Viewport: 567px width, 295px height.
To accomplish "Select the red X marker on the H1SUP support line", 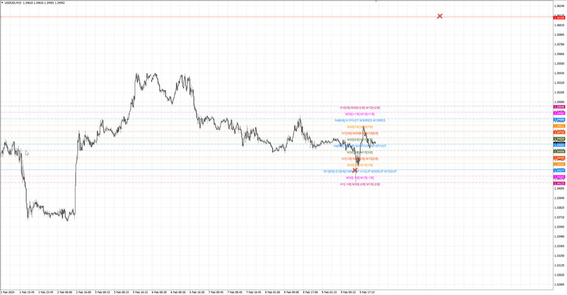I will tap(355, 170).
